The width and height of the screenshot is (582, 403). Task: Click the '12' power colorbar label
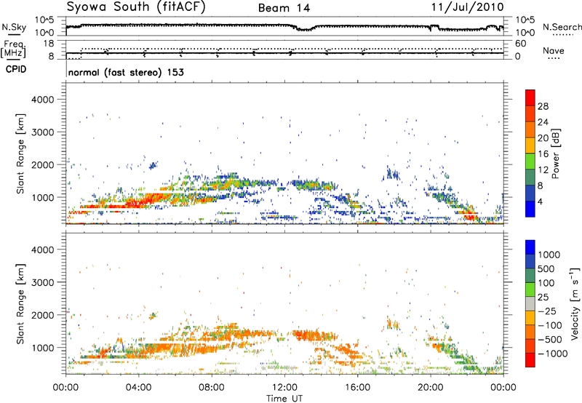pos(543,170)
